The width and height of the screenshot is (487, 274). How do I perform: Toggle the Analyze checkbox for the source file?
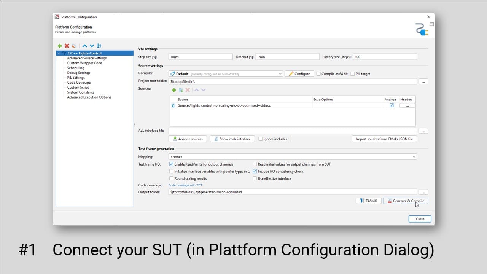coord(392,105)
